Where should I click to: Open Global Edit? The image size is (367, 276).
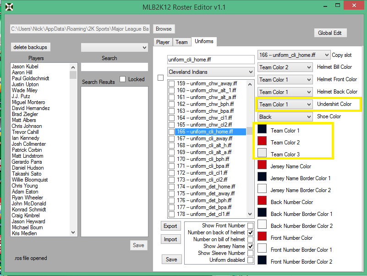(330, 33)
